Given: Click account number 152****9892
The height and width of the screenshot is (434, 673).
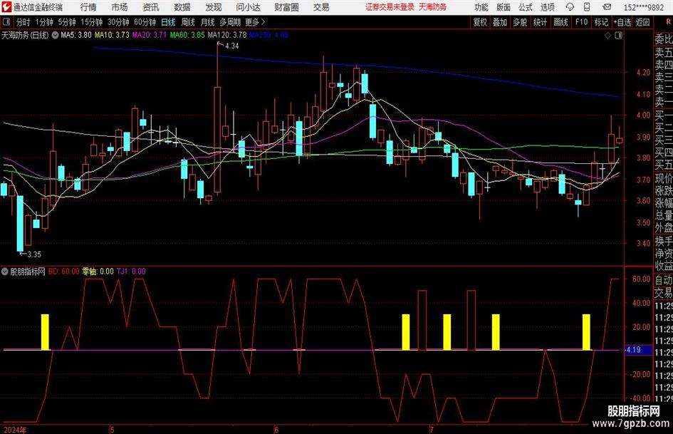Looking at the screenshot, I should pyautogui.click(x=644, y=7).
